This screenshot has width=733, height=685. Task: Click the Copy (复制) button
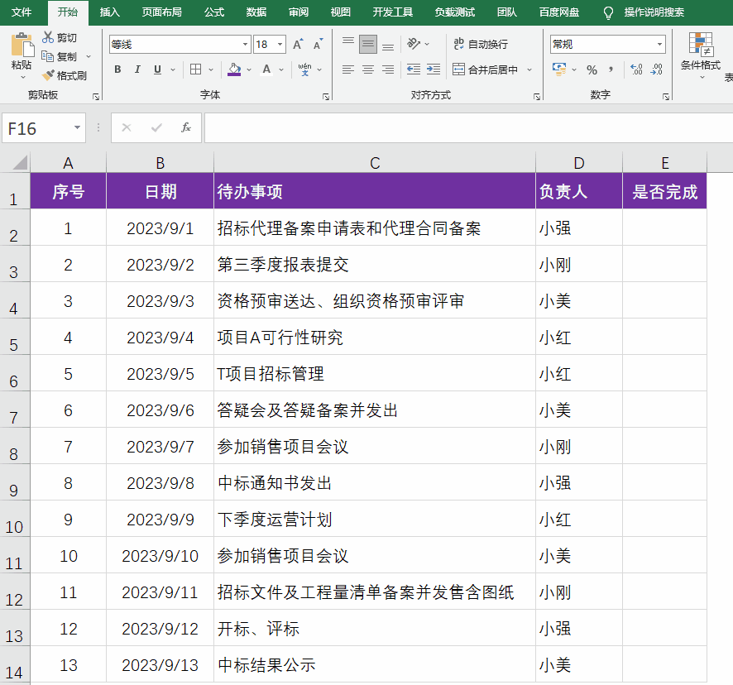tap(60, 56)
